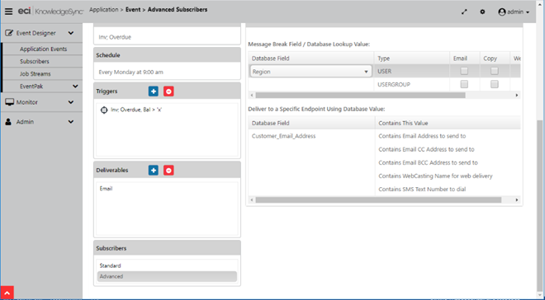Add a new trigger with plus icon
Viewport: 545px width, 300px height.
click(x=154, y=91)
